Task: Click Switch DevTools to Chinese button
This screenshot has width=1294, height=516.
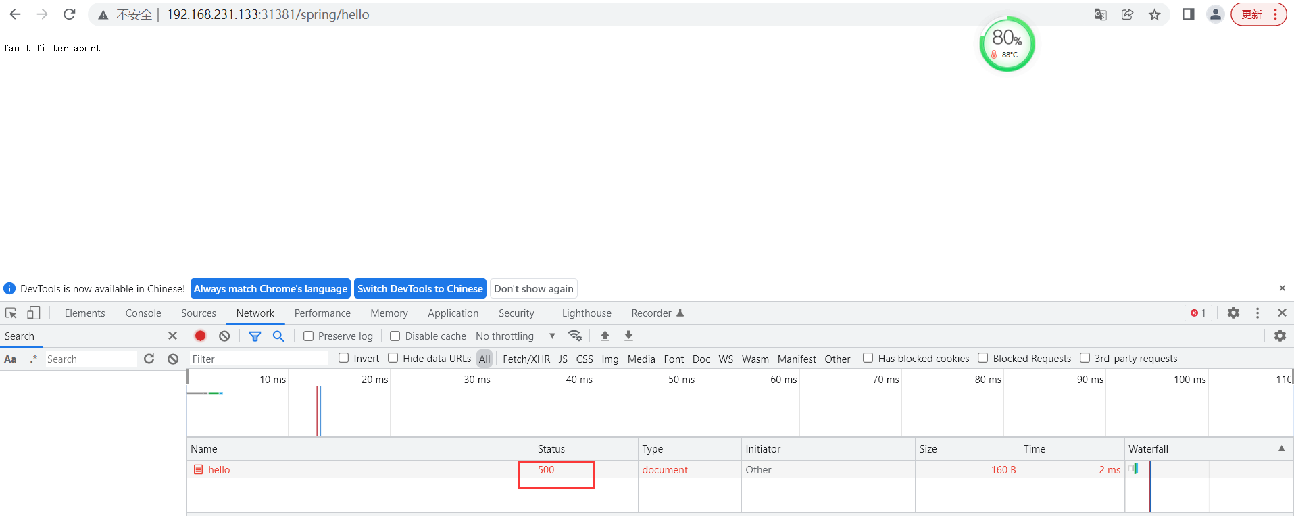Action: tap(420, 288)
